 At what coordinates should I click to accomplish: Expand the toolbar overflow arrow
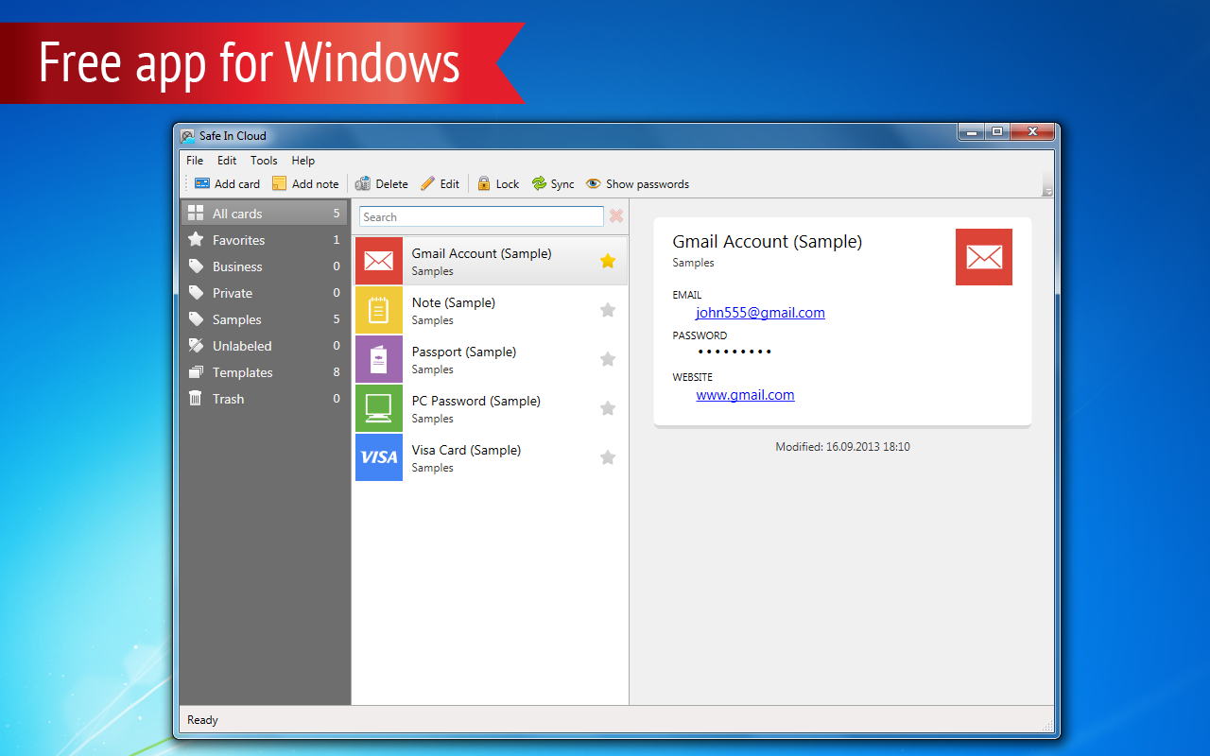coord(1046,190)
